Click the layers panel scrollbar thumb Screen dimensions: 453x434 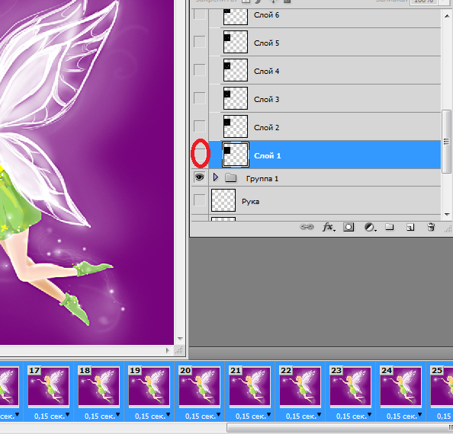coord(447,142)
